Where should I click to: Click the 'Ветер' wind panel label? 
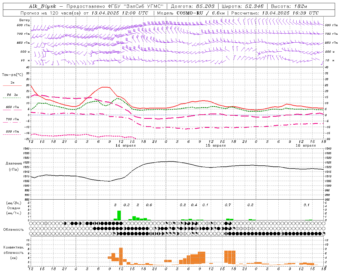25,20
